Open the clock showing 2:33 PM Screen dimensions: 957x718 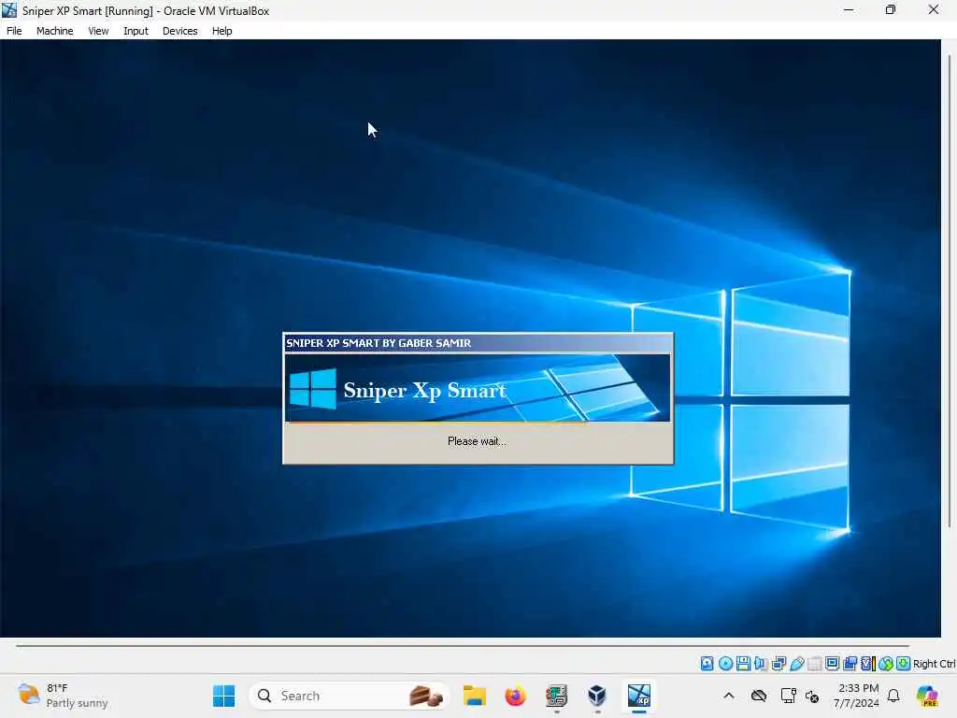tap(858, 696)
